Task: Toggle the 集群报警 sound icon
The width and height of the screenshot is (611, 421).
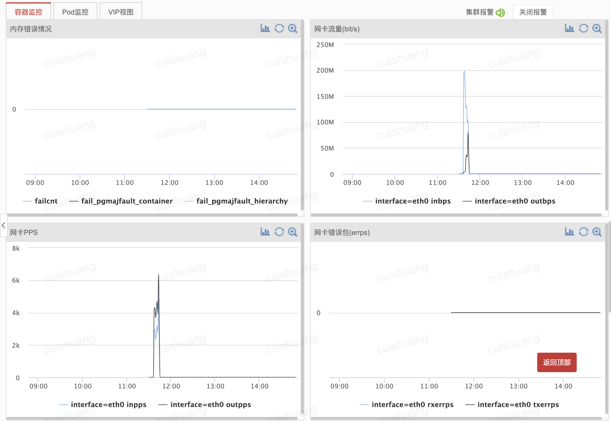Action: 500,13
